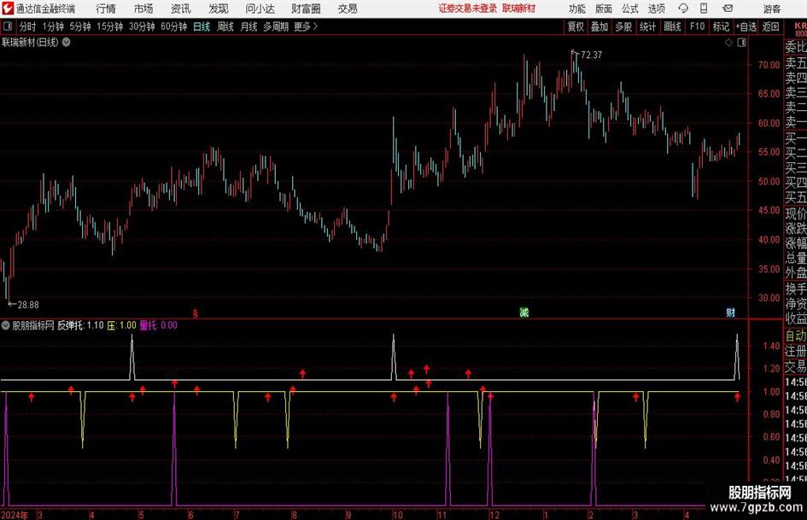Click the 72.37 high price label
The height and width of the screenshot is (520, 807).
pyautogui.click(x=591, y=55)
